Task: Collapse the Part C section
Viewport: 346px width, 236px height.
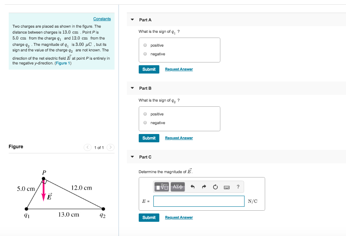Action: tap(132, 157)
